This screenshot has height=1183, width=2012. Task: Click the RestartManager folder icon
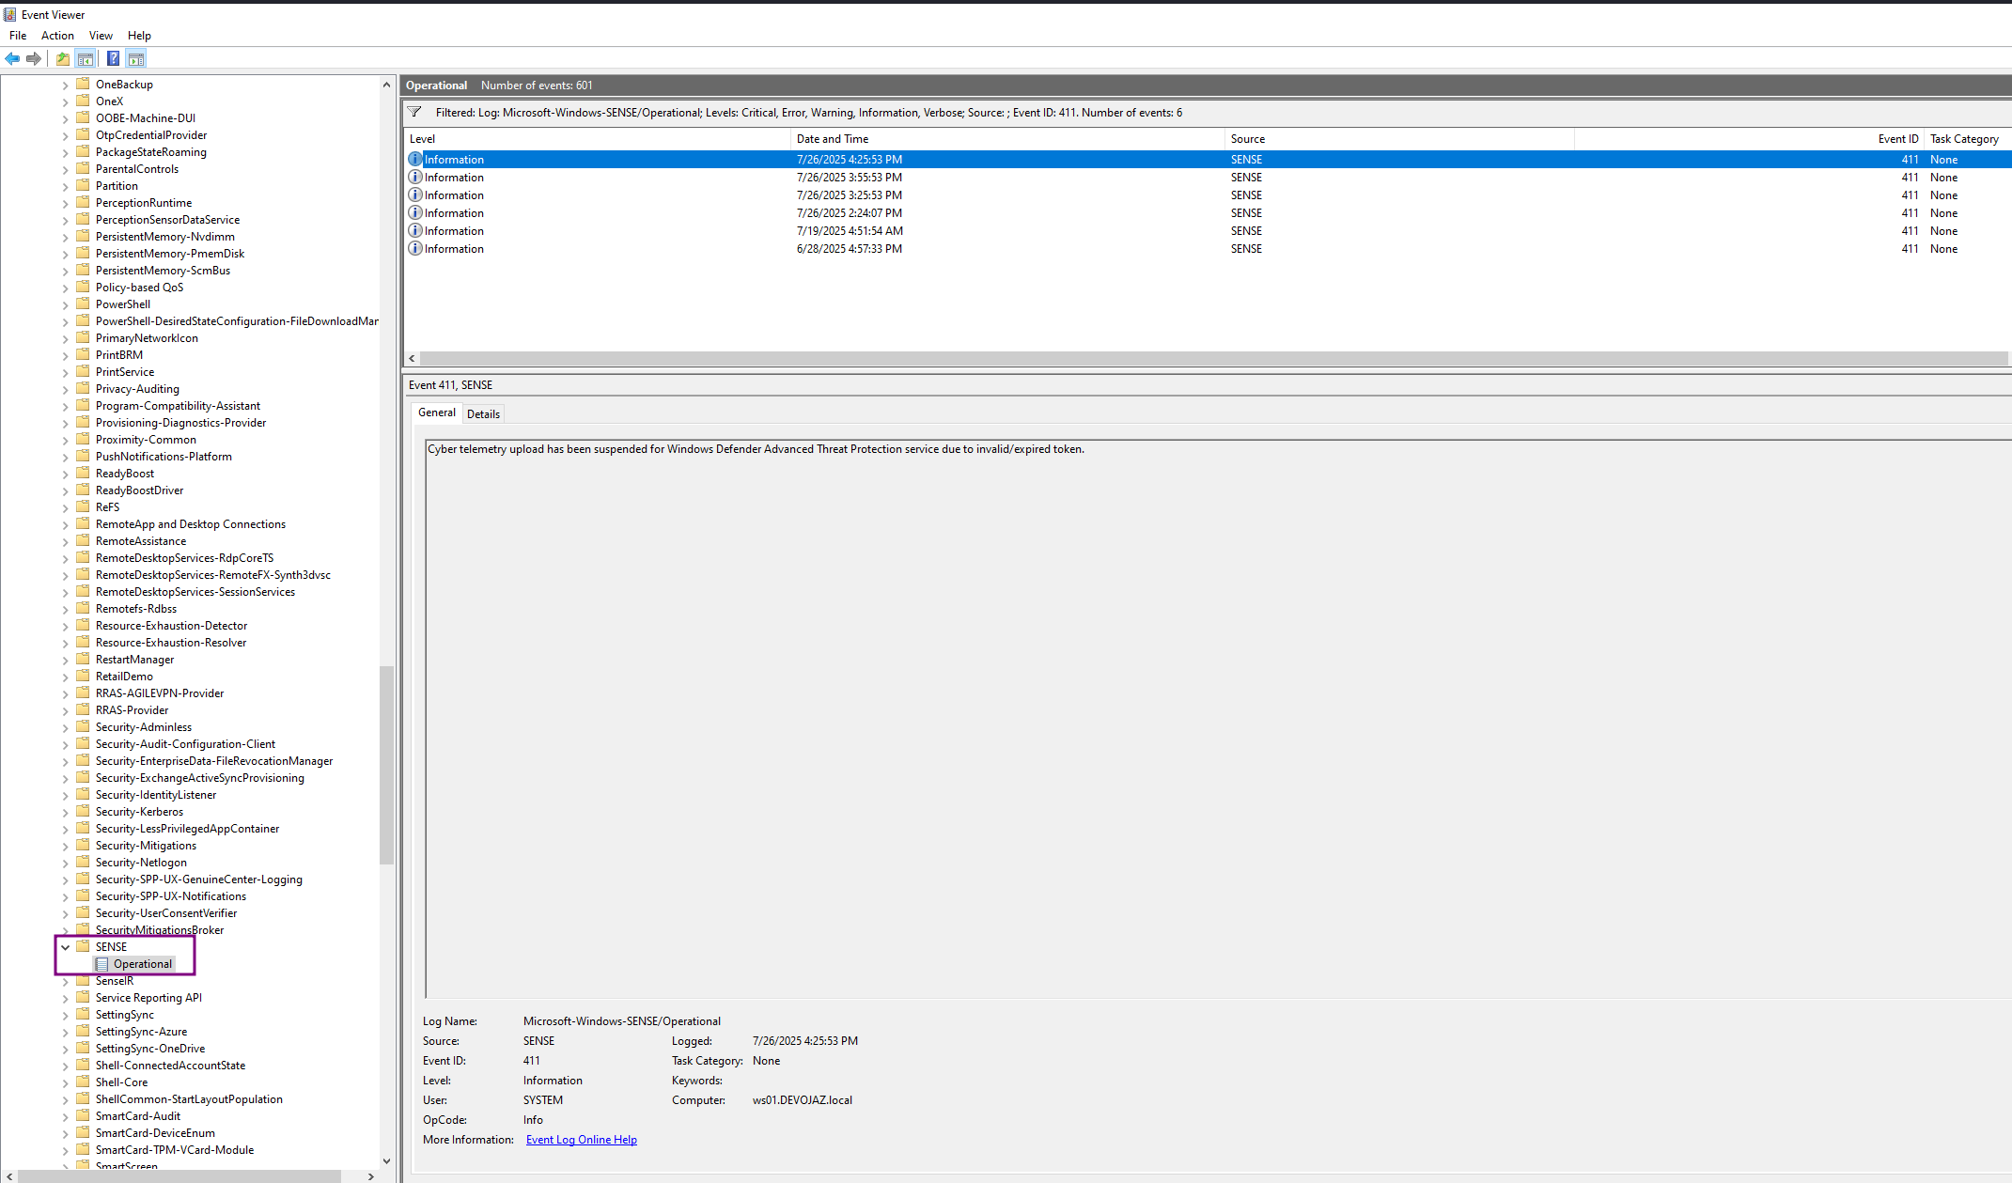pos(84,659)
